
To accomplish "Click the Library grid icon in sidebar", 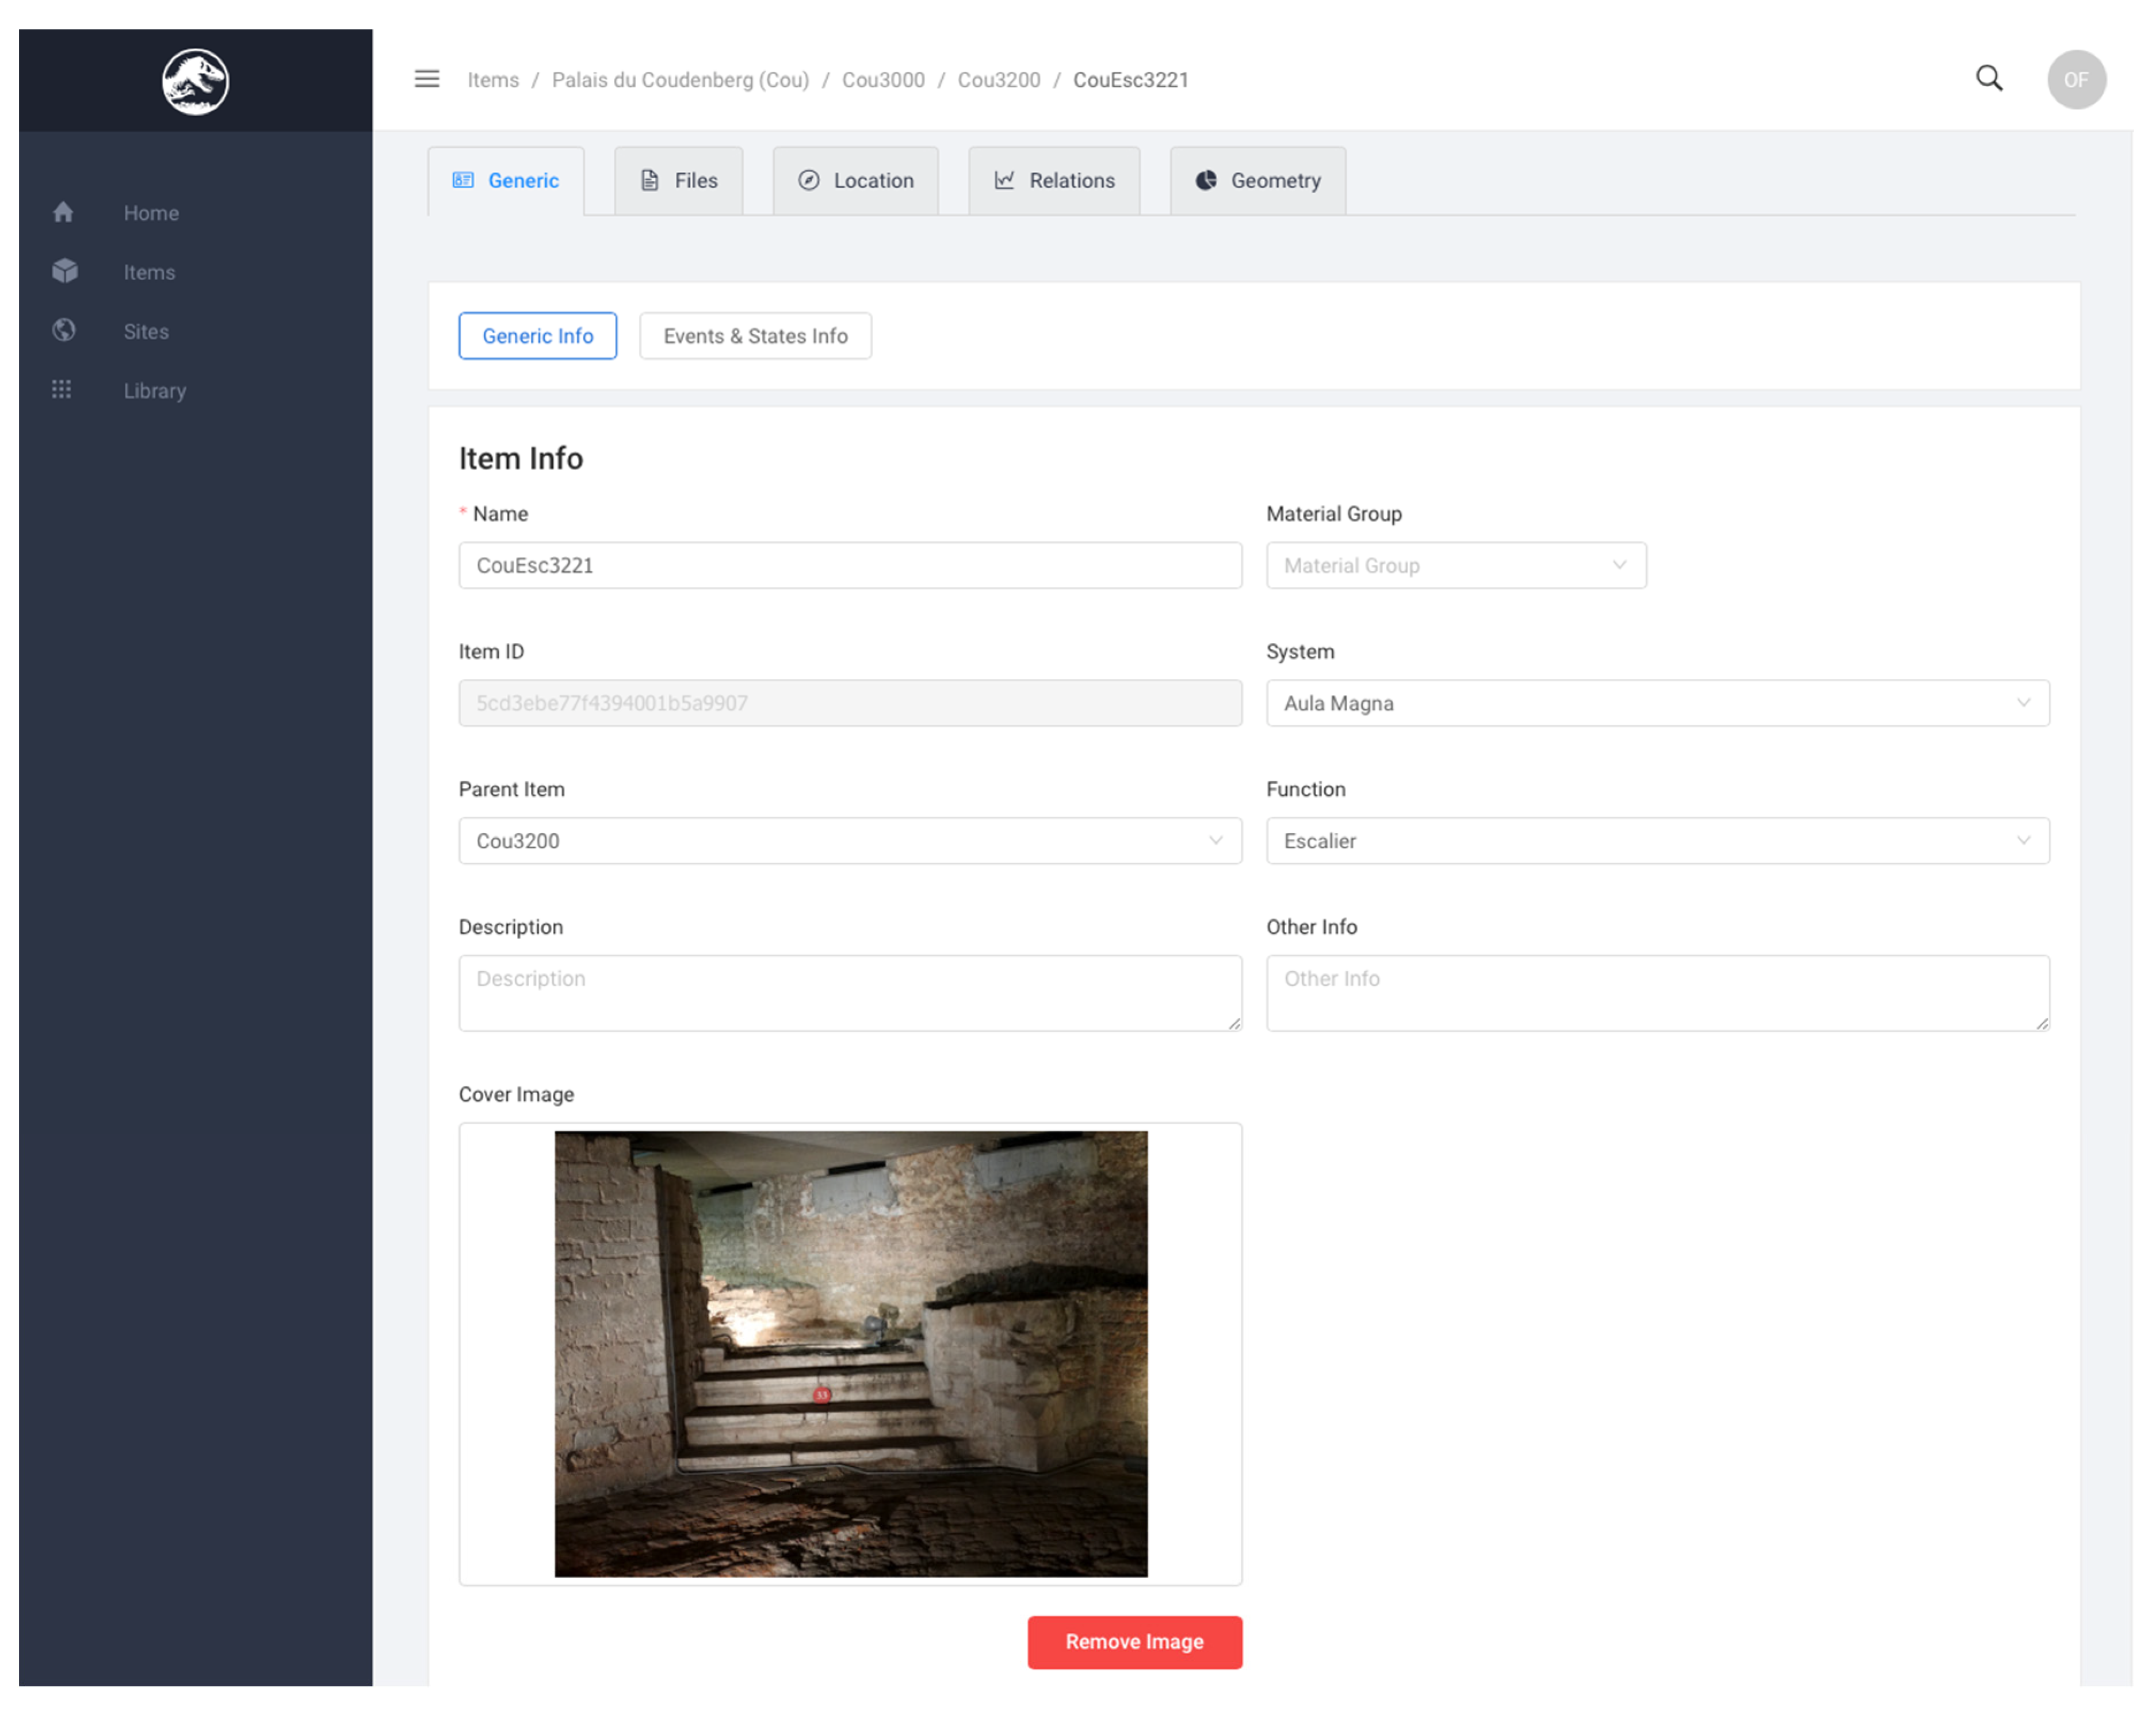I will (x=62, y=390).
